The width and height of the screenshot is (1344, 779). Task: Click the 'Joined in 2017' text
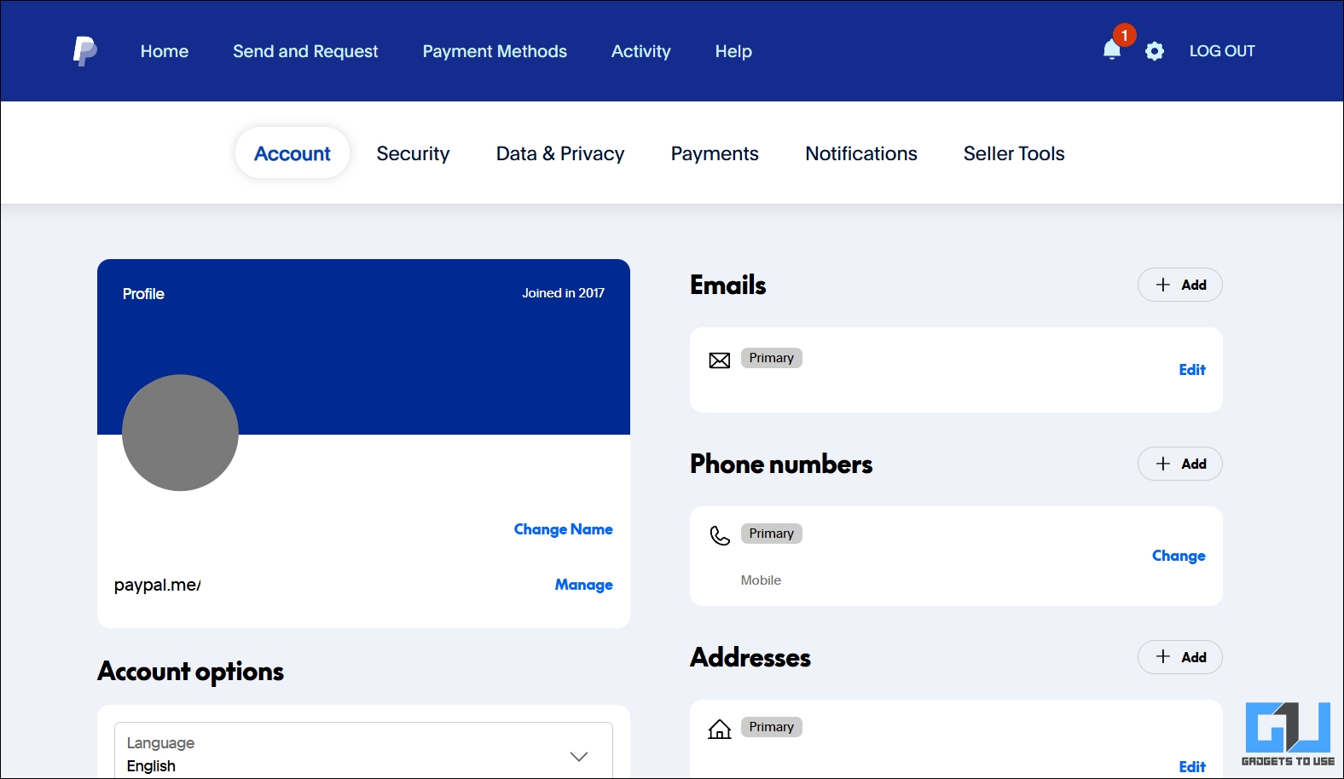(563, 293)
